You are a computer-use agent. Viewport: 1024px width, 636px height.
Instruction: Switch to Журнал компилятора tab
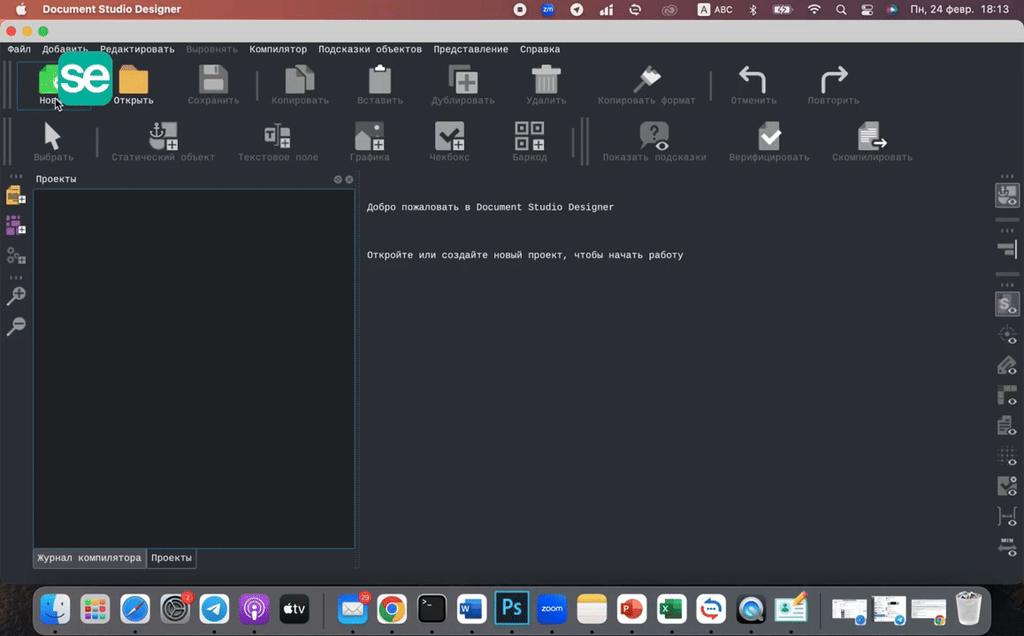click(89, 557)
